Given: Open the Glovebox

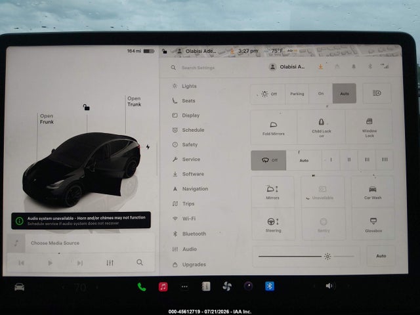Looking at the screenshot, I should coord(373,224).
